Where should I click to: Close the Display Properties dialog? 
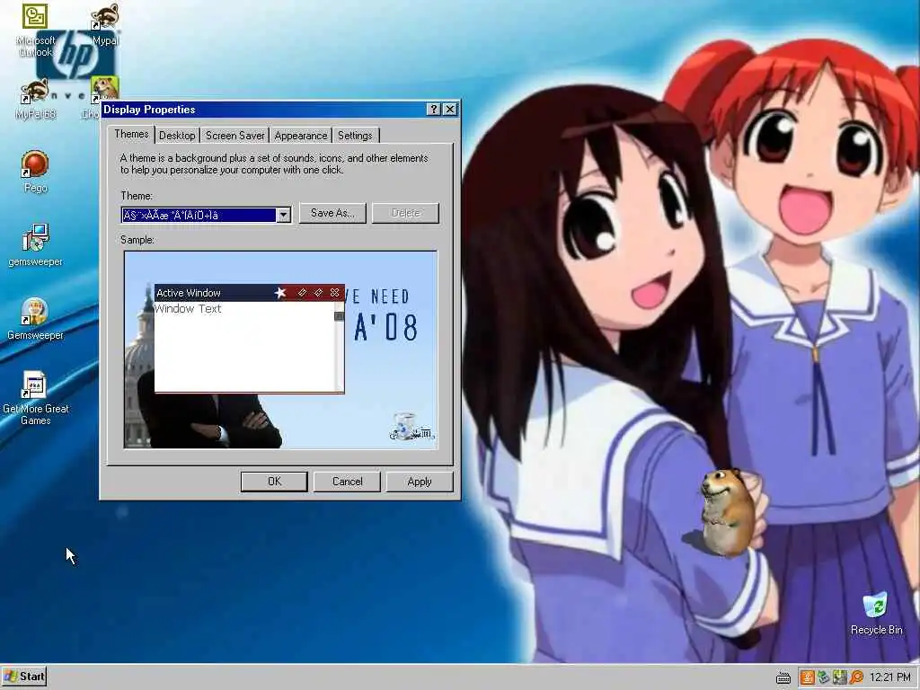pyautogui.click(x=450, y=110)
